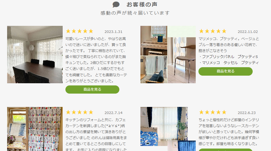The image size is (271, 151).
Task: Click the star rating of the 2022.11.02 review
Action: point(213,31)
